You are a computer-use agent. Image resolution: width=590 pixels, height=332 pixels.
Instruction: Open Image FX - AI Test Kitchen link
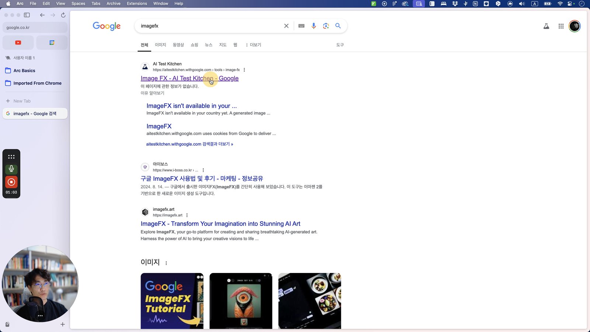(190, 78)
